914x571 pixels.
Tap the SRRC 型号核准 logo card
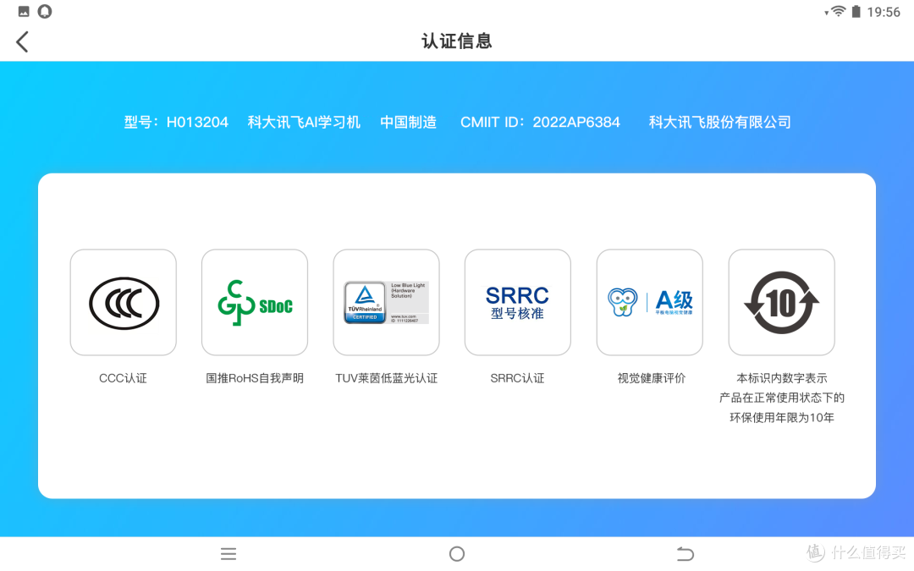(518, 302)
